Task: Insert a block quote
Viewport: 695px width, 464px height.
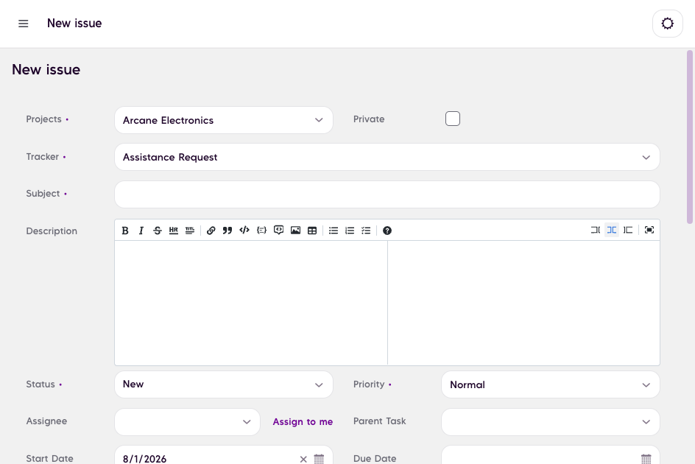Action: [x=227, y=231]
